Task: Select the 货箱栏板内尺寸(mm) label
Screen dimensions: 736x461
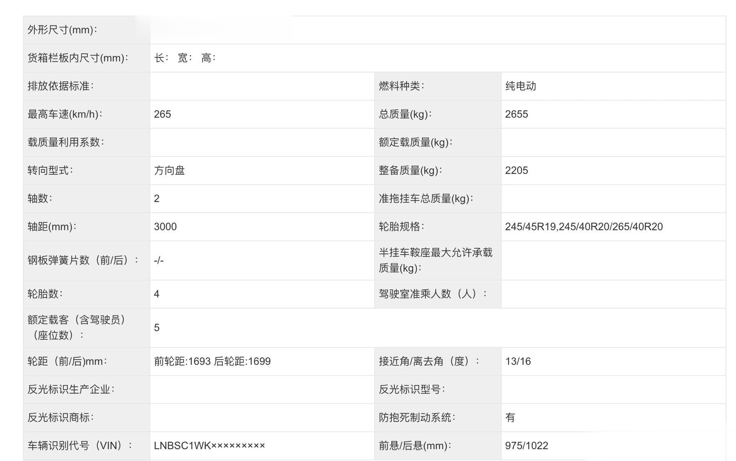Action: coord(78,58)
